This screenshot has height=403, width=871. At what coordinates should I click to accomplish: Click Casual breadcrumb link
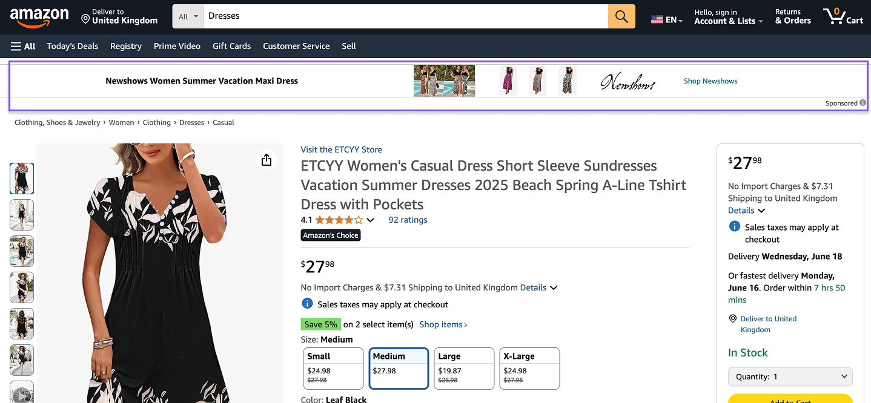[x=224, y=122]
